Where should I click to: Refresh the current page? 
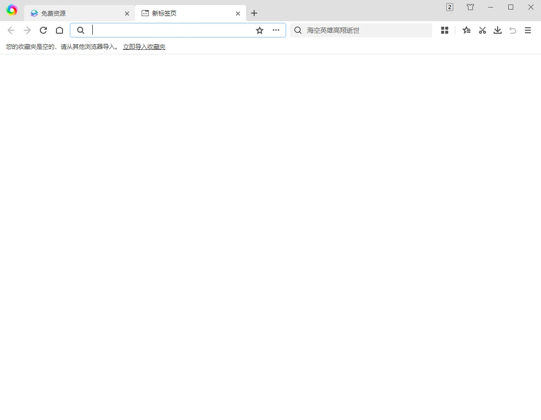point(43,30)
